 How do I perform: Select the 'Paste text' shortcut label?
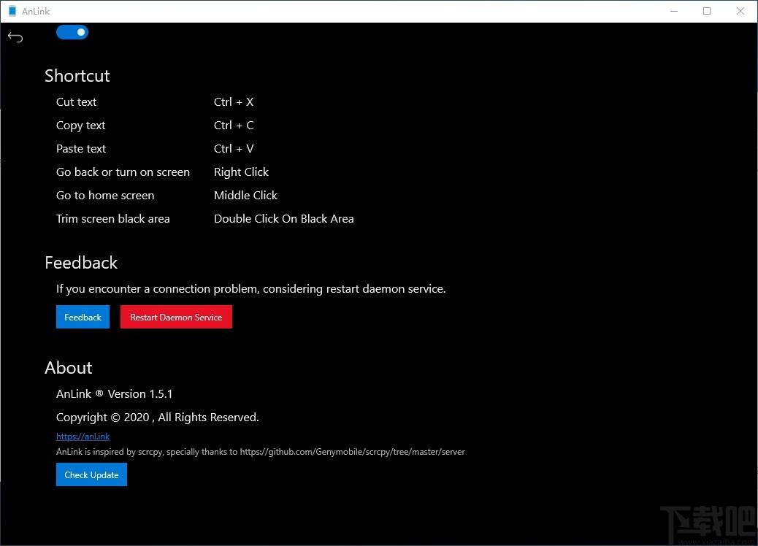pyautogui.click(x=81, y=149)
